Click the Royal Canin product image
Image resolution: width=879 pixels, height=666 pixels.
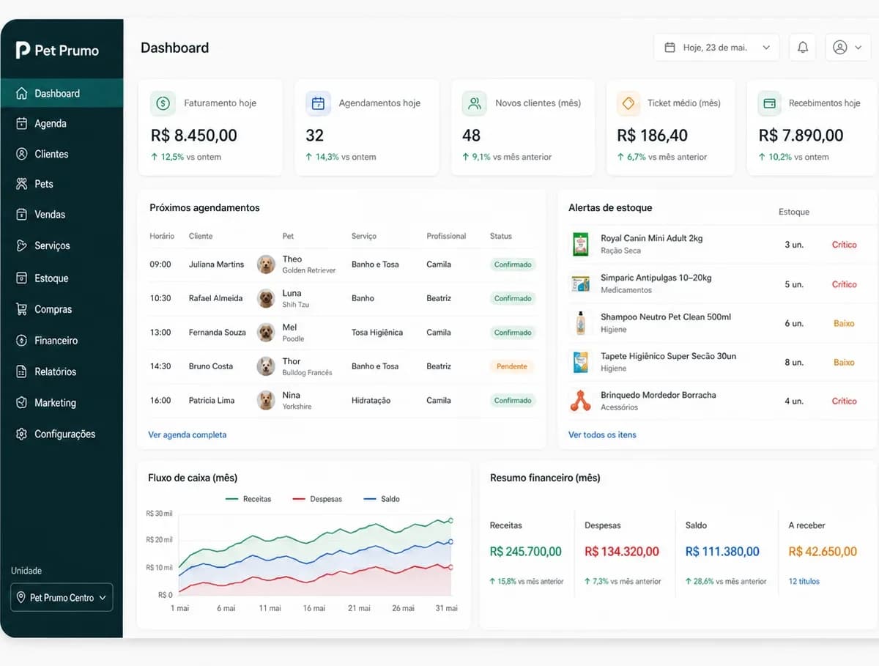[580, 244]
